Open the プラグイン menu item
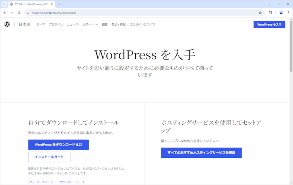Image resolution: width=293 pixels, height=185 pixels. (56, 25)
